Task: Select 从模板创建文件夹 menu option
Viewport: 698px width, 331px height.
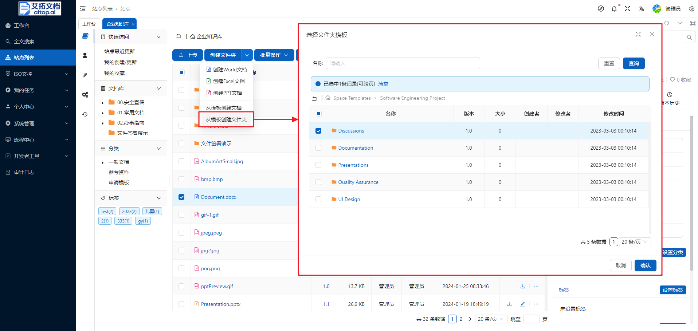Action: tap(226, 119)
